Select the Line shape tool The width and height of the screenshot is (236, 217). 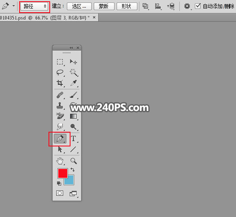(x=73, y=149)
